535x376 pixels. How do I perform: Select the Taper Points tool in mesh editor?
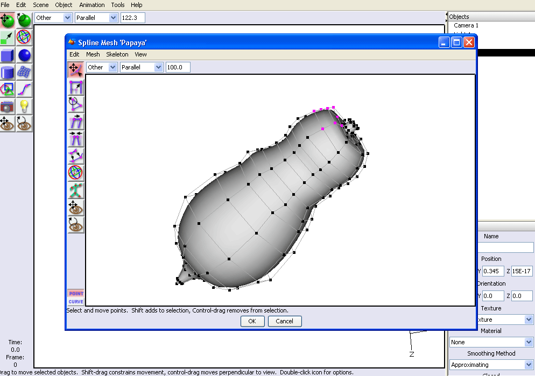(75, 138)
